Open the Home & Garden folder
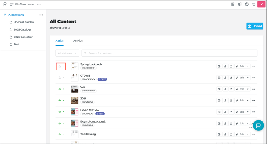Screen dimensions: 267x144 click(22, 22)
